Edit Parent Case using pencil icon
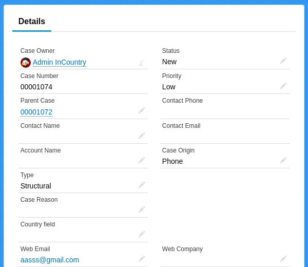Viewport: 308px width, 267px height. pyautogui.click(x=142, y=111)
